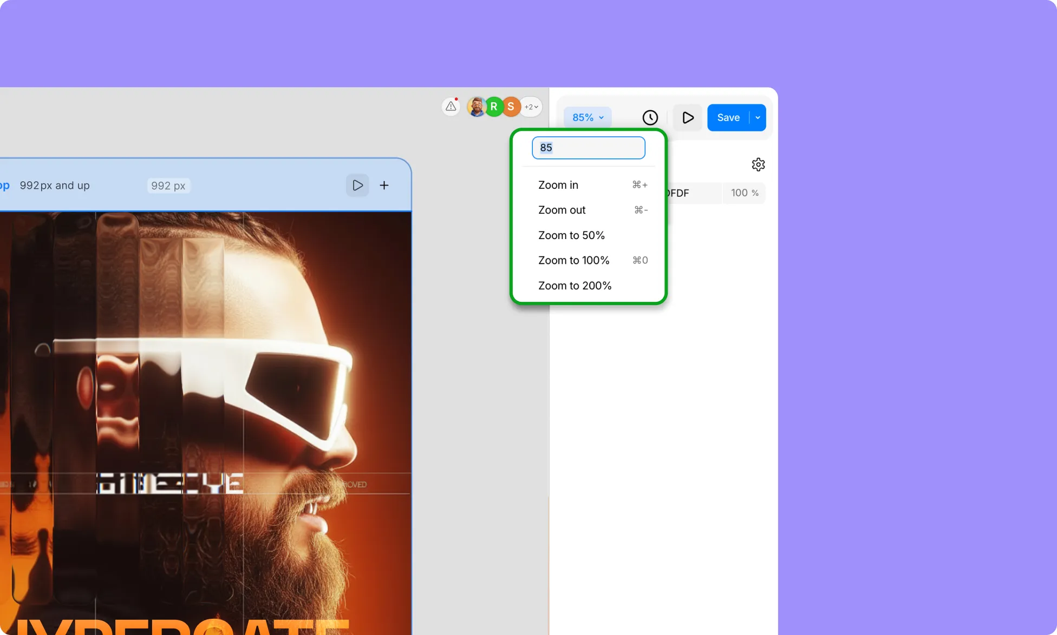Click the warning alert icon
The height and width of the screenshot is (635, 1057).
coord(451,107)
